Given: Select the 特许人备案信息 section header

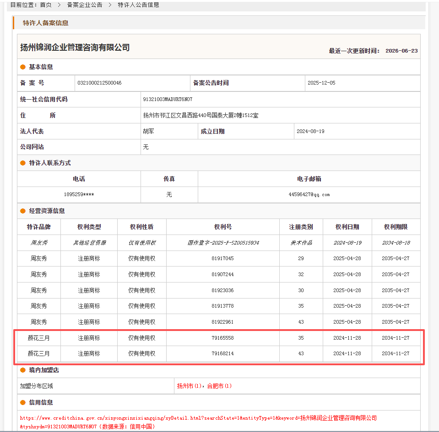Looking at the screenshot, I should click(x=46, y=23).
